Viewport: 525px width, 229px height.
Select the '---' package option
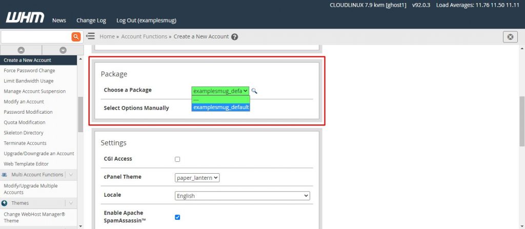coord(220,100)
